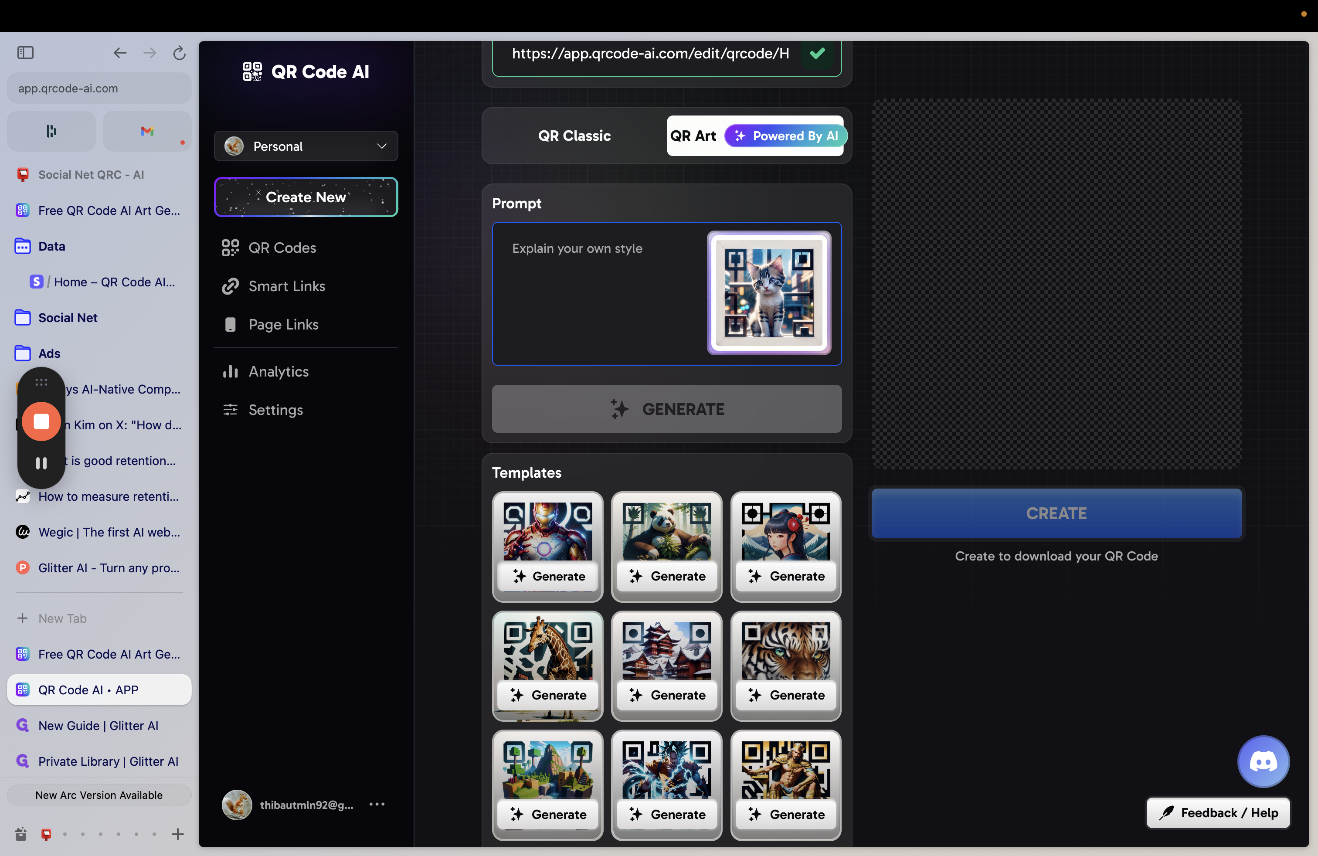Switch to QR Classic tab
Viewport: 1318px width, 856px height.
coord(574,136)
